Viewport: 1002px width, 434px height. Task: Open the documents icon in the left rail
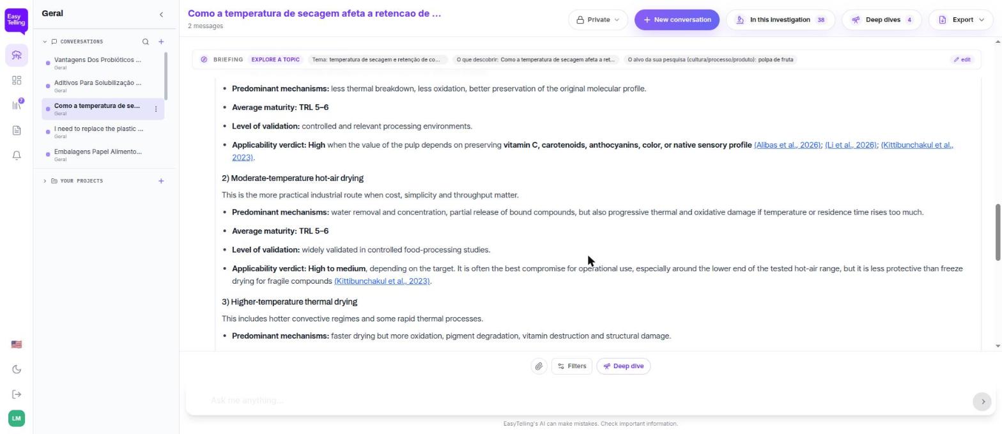(17, 130)
